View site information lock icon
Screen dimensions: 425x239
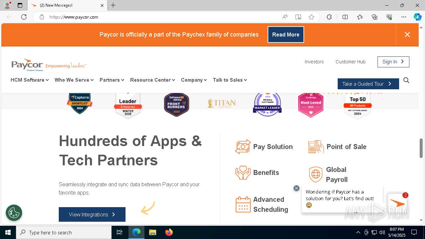(x=42, y=17)
